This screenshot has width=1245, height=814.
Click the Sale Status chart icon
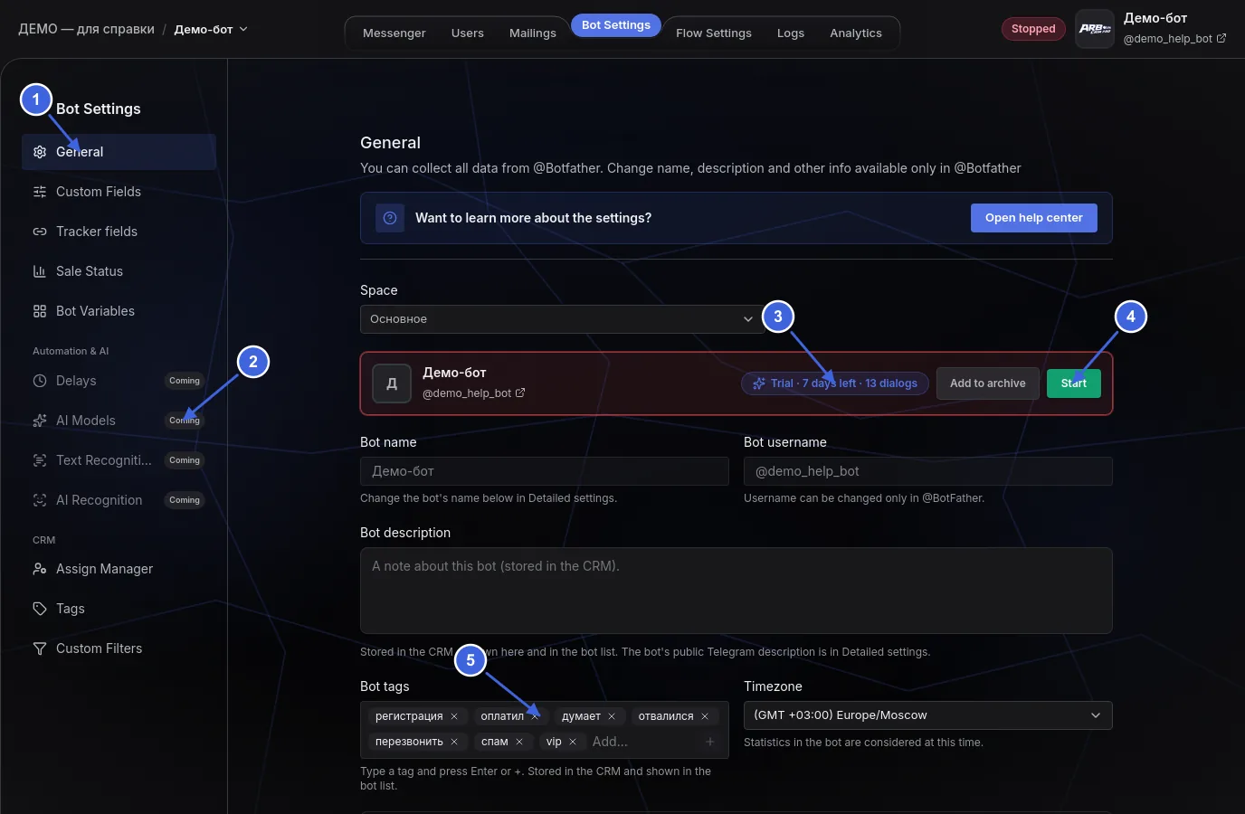pos(40,271)
